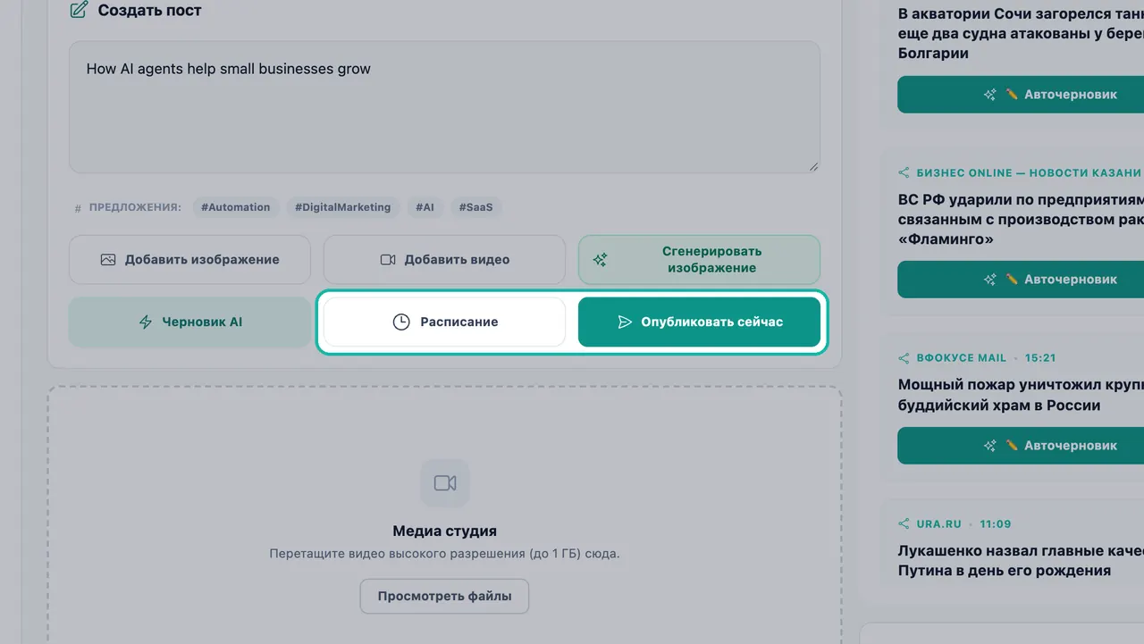The image size is (1144, 644).
Task: Click the Просмотреть файлы button
Action: [x=444, y=597]
